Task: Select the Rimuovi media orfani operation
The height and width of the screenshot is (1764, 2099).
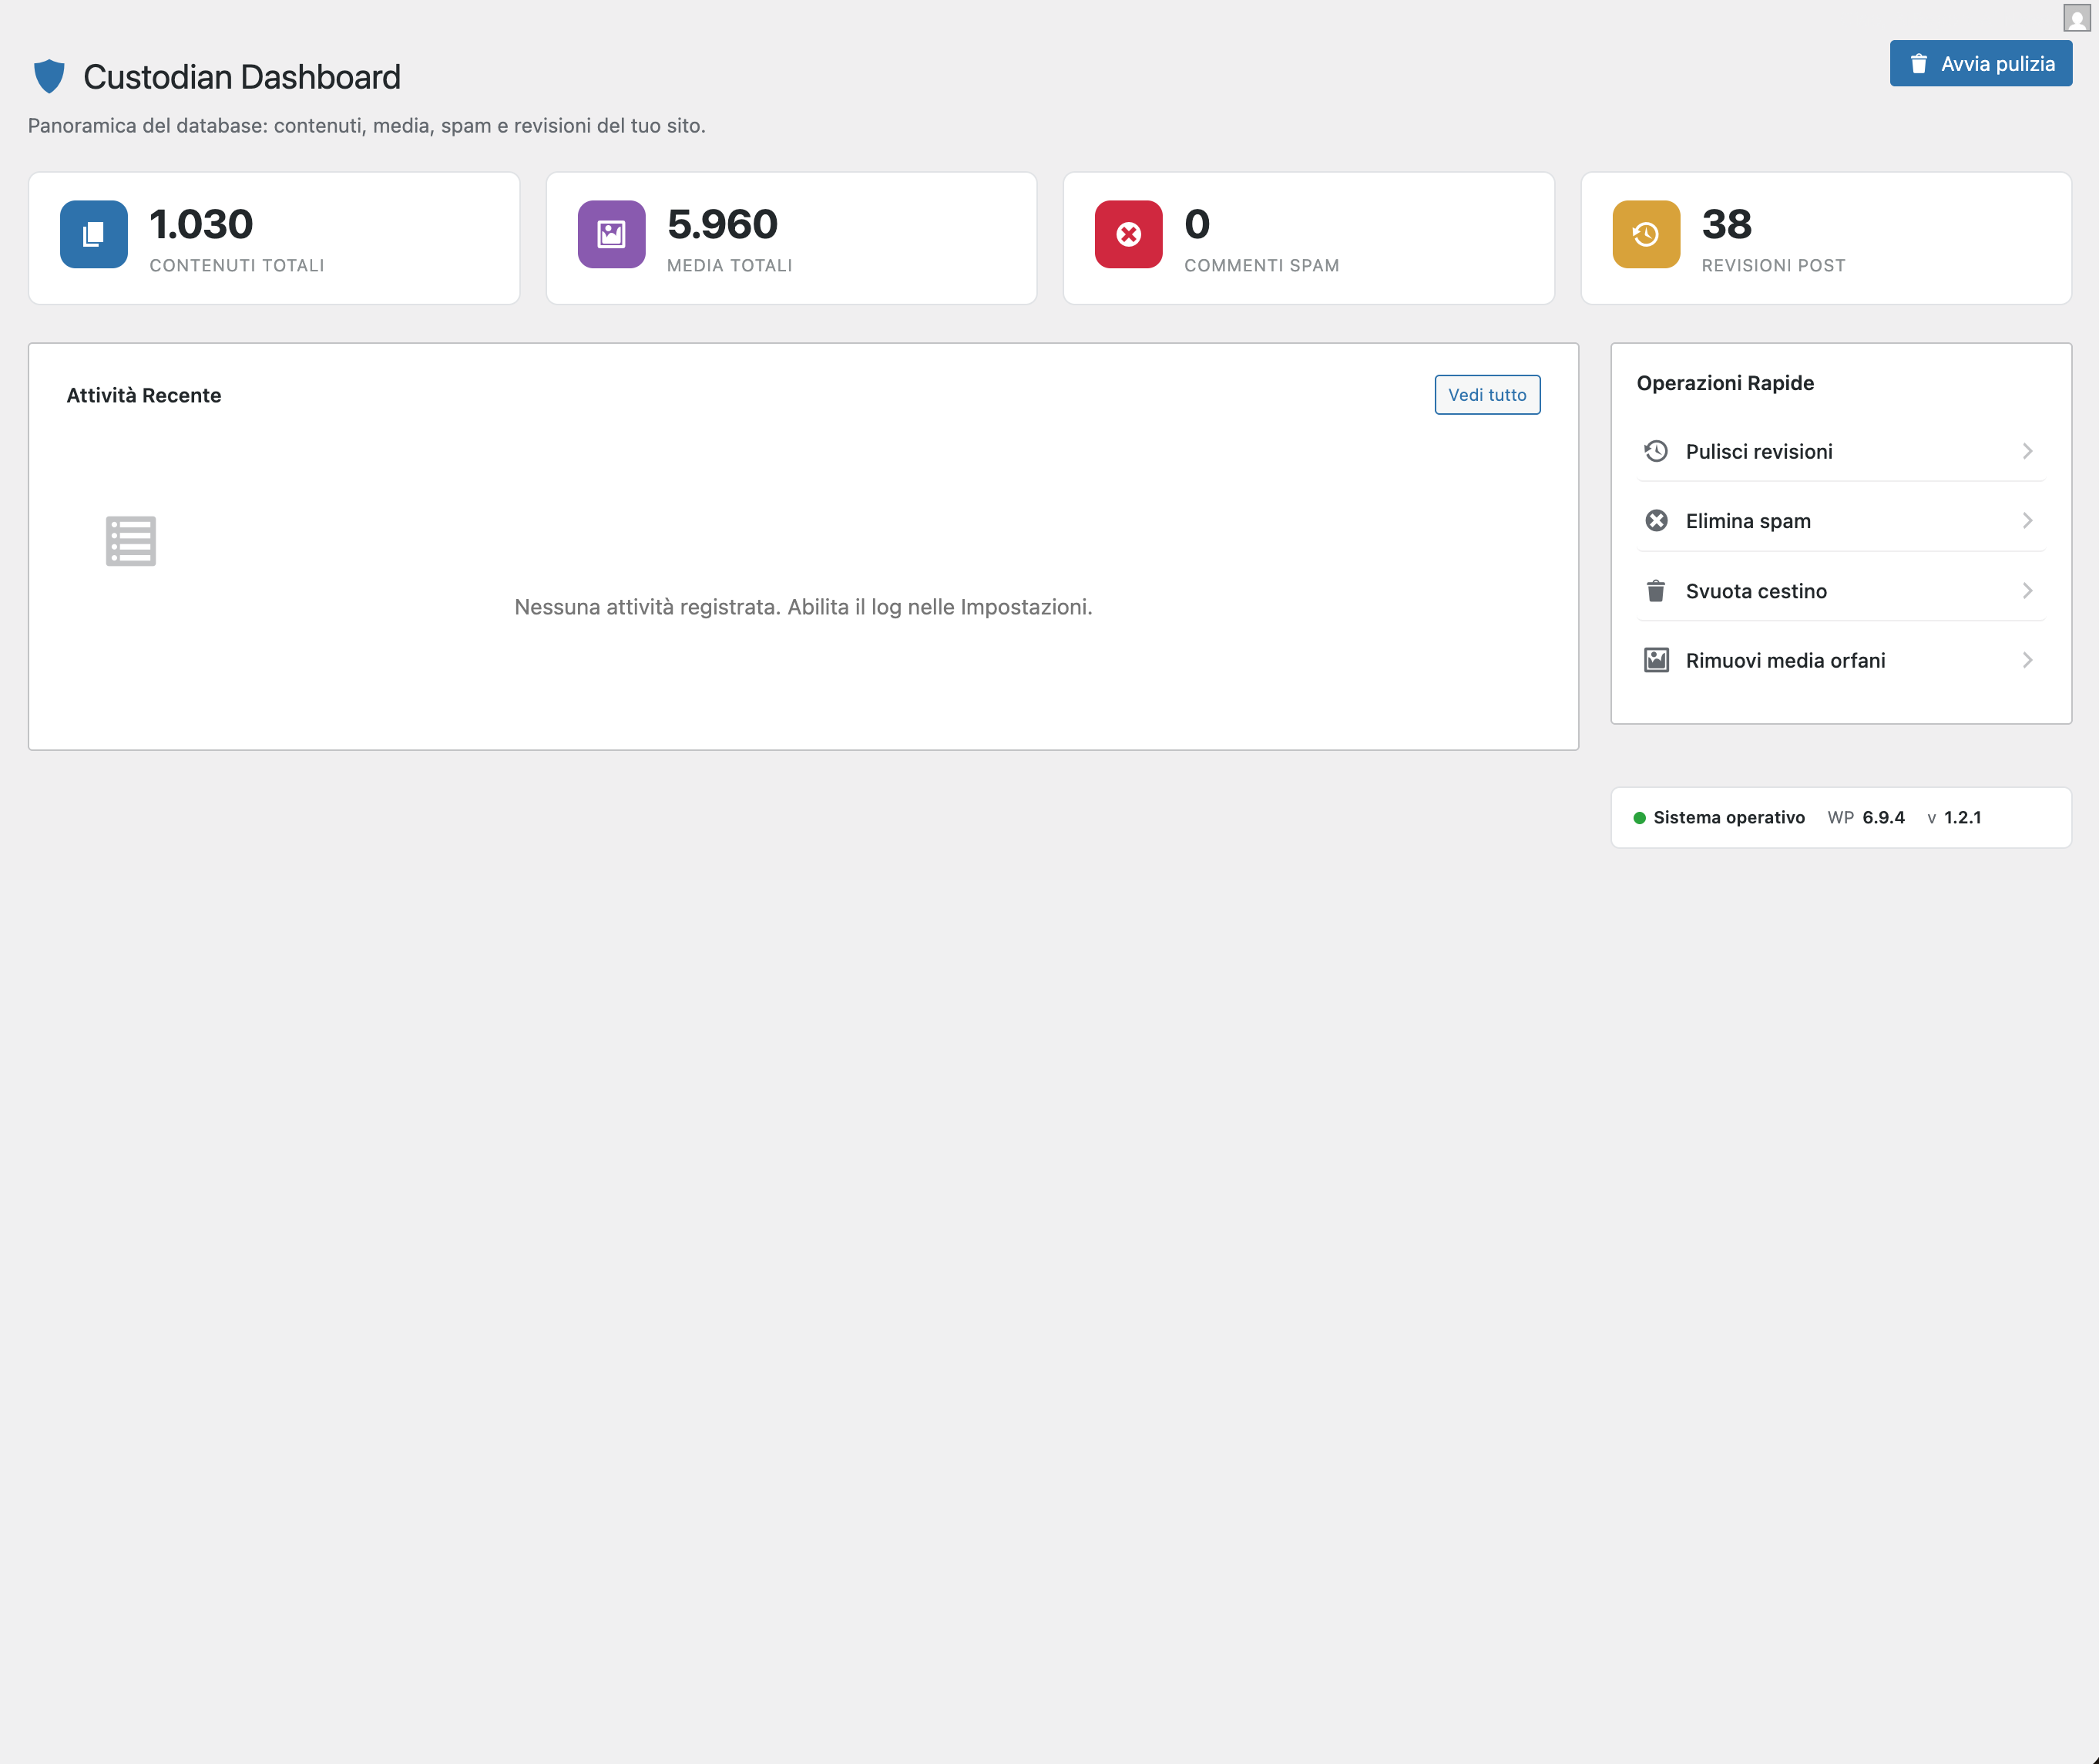Action: 1784,661
